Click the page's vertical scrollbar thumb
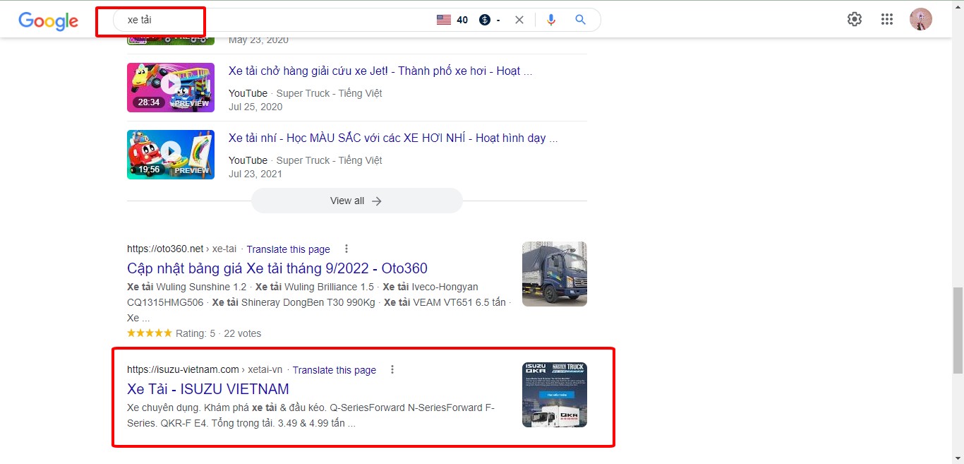Viewport: 964px width, 464px height. pyautogui.click(x=958, y=329)
